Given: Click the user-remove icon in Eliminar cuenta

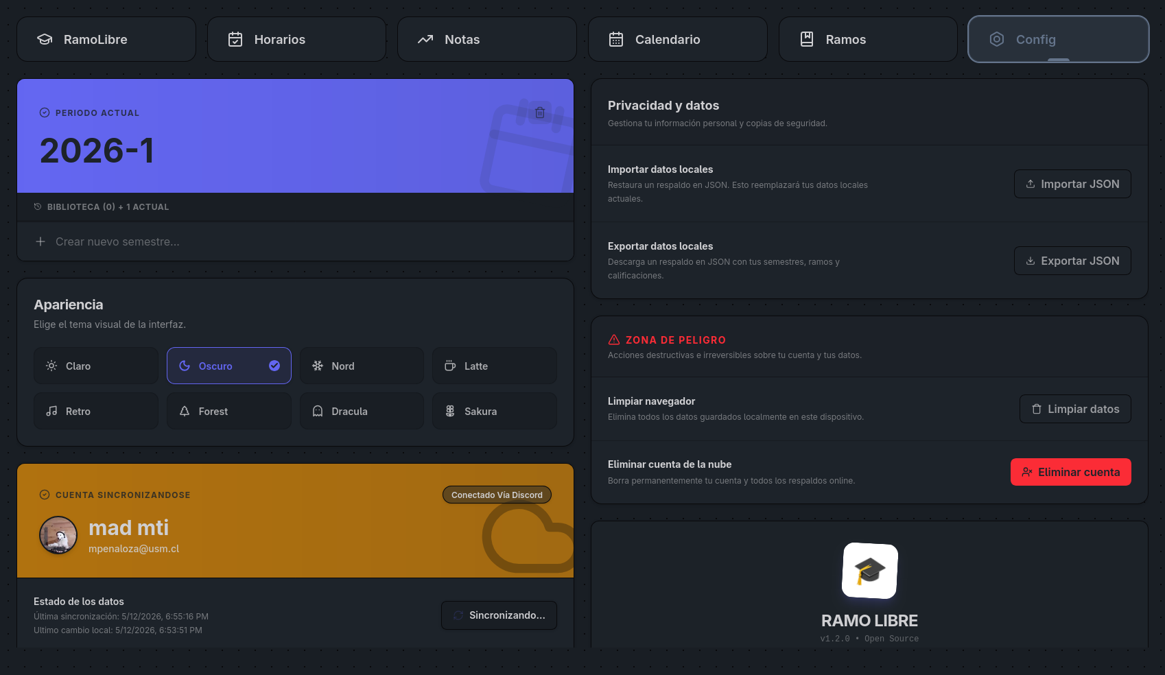Looking at the screenshot, I should pos(1027,472).
